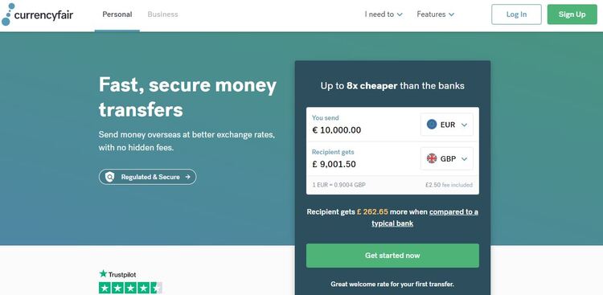Click the £2.50 fee included text
The width and height of the screenshot is (603, 295).
pos(449,185)
